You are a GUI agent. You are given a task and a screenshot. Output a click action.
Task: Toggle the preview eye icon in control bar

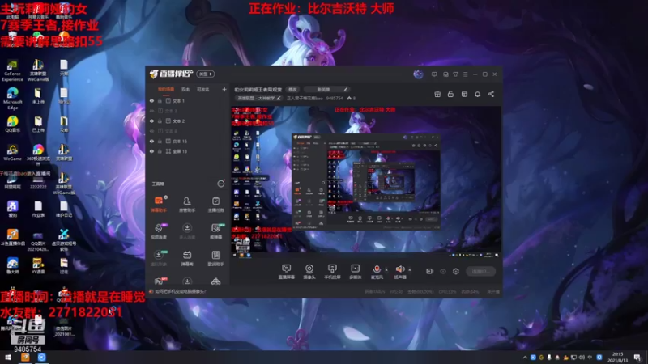pyautogui.click(x=443, y=271)
